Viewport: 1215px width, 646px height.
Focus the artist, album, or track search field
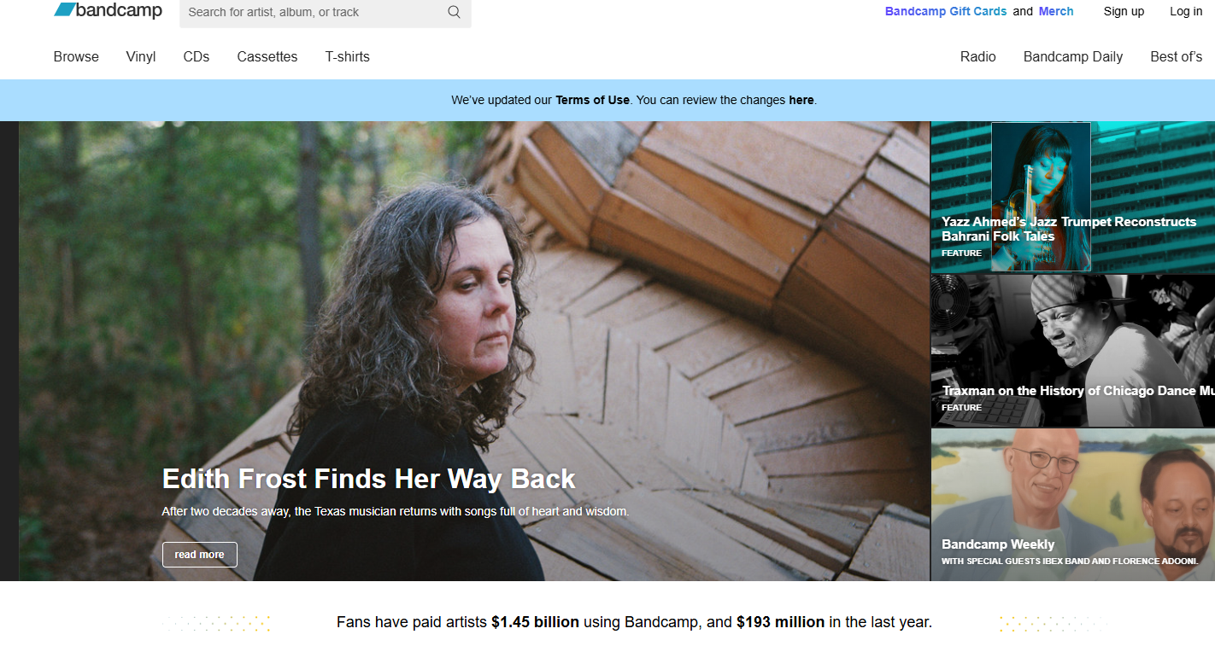point(325,12)
